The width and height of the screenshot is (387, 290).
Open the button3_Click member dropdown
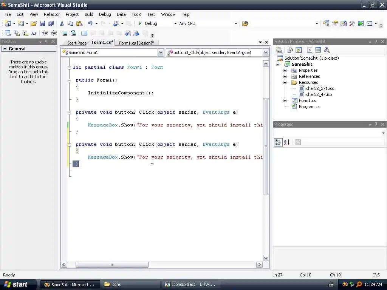[x=266, y=52]
